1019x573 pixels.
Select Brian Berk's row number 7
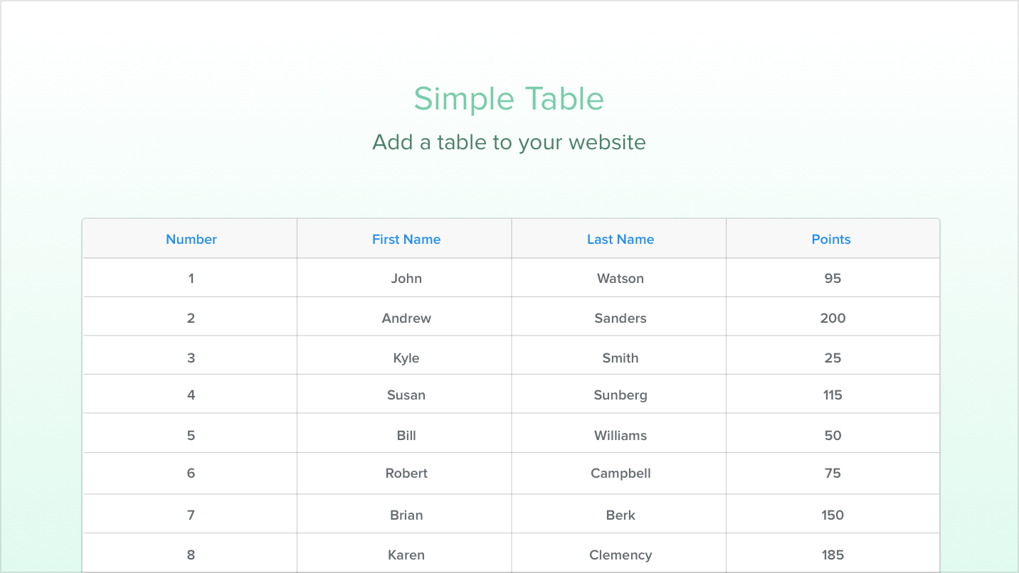click(x=191, y=513)
